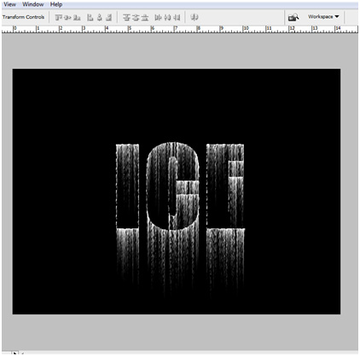Click the ICE text on canvas
360x356 pixels.
click(180, 186)
